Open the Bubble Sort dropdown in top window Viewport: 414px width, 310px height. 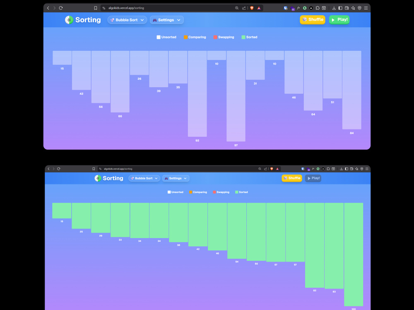[127, 20]
